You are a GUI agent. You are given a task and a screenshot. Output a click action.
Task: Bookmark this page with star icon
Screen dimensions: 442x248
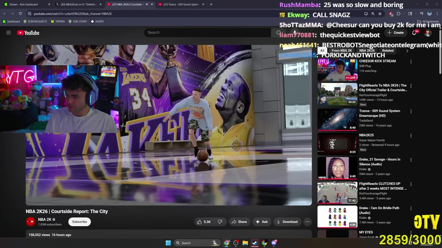point(380,13)
